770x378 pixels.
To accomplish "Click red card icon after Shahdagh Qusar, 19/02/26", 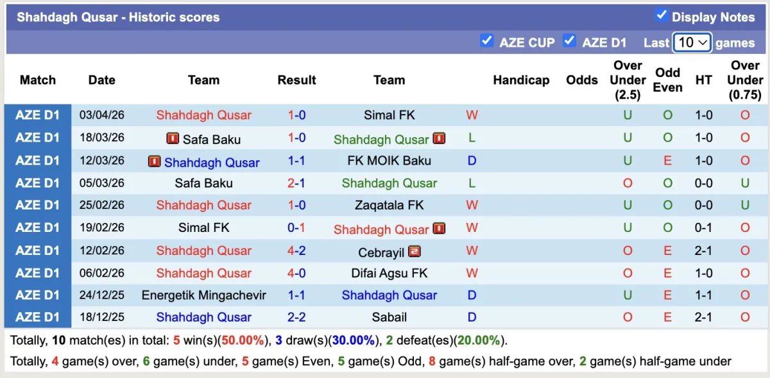I will tap(439, 228).
